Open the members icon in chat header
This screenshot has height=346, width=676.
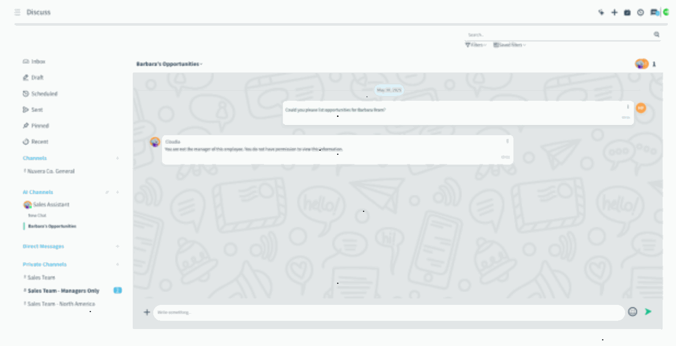654,64
